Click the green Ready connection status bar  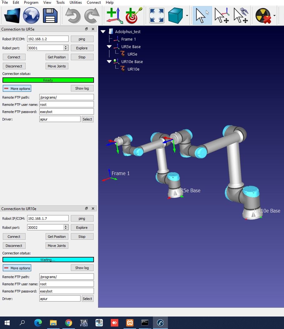click(x=48, y=80)
